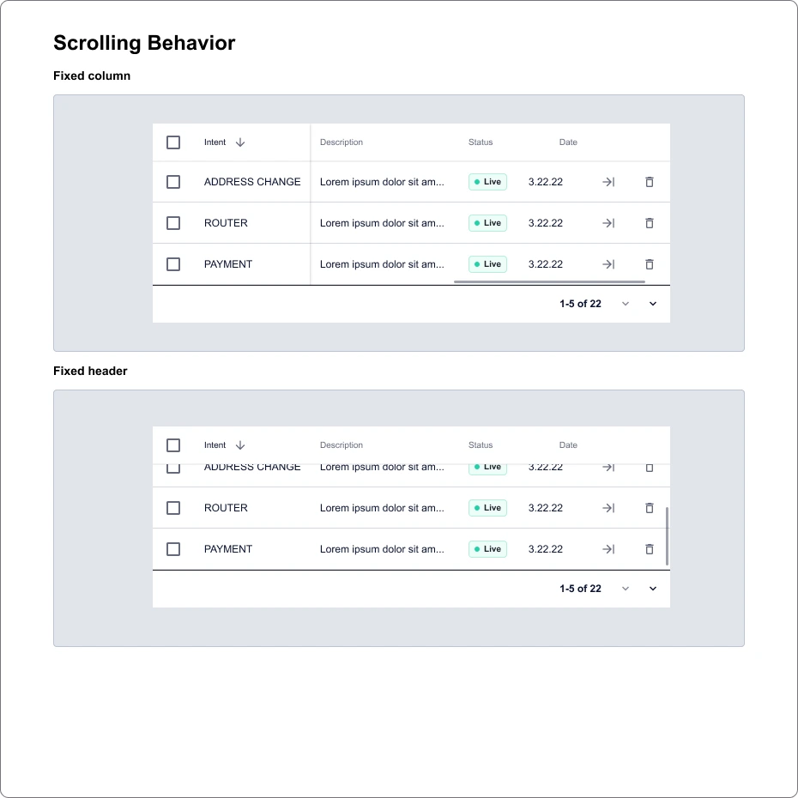The width and height of the screenshot is (798, 798).
Task: Click the Intent column header in Fixed column table
Action: tap(215, 142)
